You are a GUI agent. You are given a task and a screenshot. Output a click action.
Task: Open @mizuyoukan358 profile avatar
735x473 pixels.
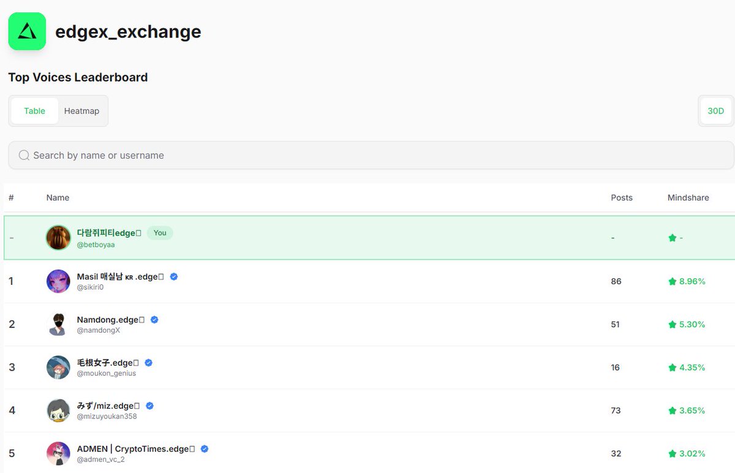(x=58, y=411)
